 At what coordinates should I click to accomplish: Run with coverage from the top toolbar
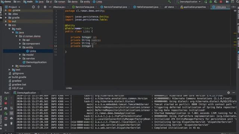215,2
